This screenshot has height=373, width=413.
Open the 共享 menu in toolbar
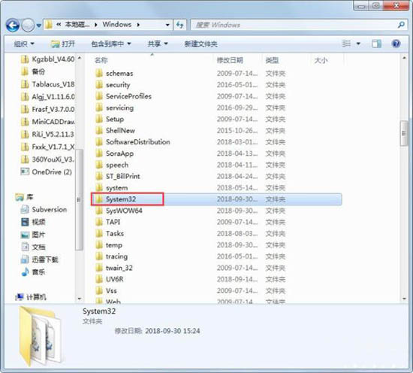(158, 44)
